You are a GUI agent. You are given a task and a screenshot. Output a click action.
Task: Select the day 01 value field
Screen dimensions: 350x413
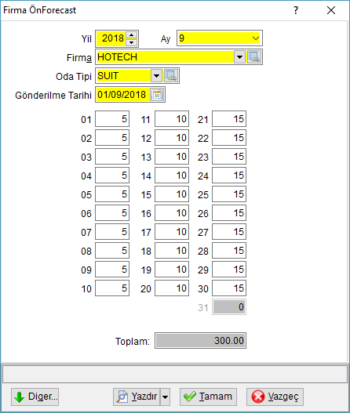pyautogui.click(x=112, y=119)
